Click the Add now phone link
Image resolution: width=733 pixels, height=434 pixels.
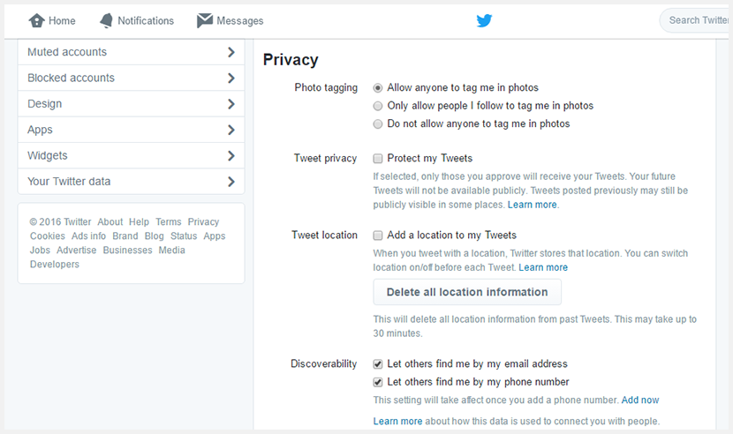point(640,400)
